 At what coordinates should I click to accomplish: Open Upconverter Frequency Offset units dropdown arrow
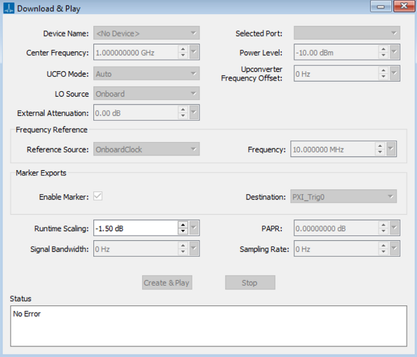[x=394, y=73]
